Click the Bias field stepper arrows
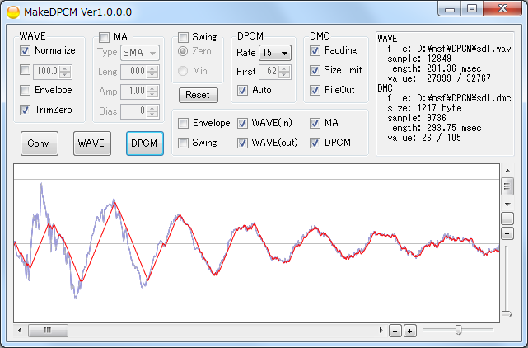 153,111
